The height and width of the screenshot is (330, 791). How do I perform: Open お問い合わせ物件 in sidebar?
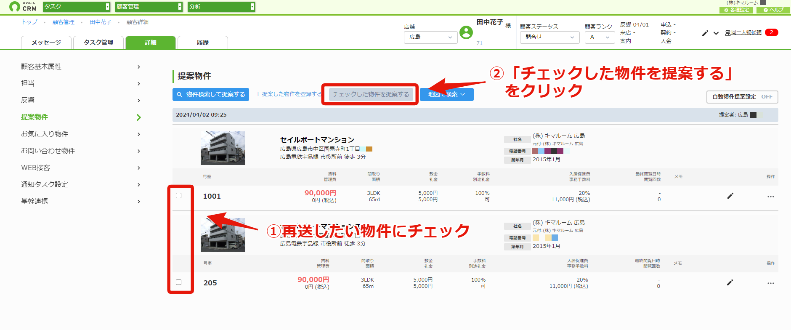pos(81,151)
